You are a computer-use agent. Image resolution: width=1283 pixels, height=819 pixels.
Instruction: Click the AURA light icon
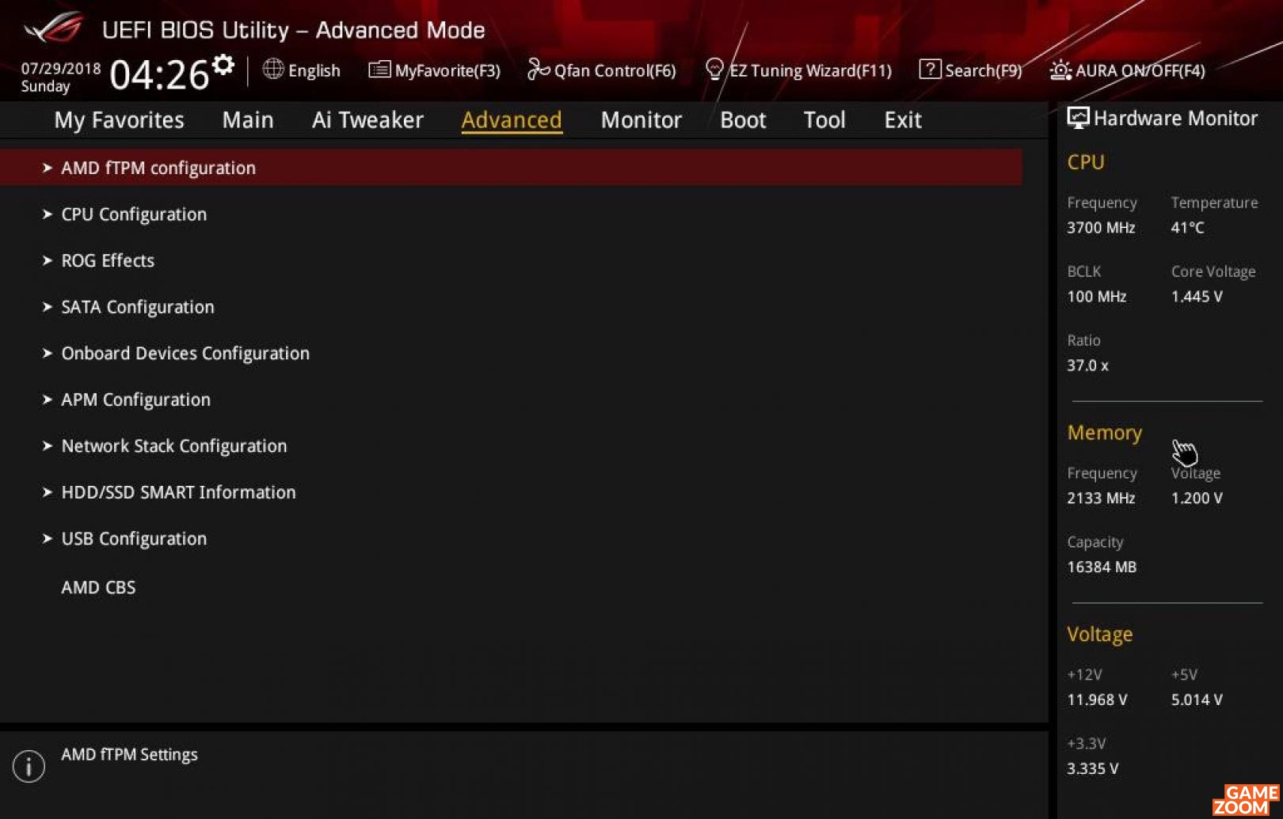(x=1060, y=70)
